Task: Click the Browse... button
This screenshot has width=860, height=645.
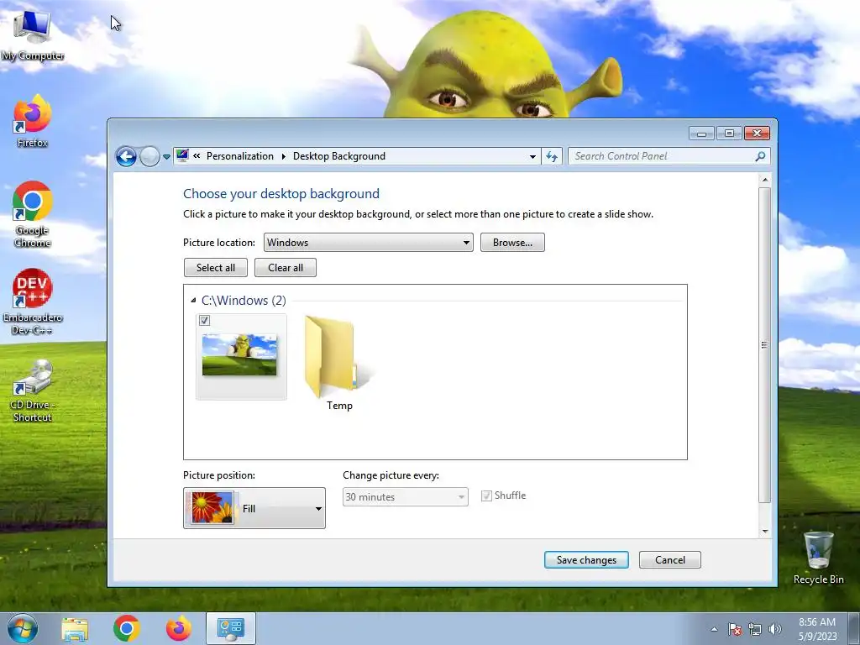Action: point(512,243)
